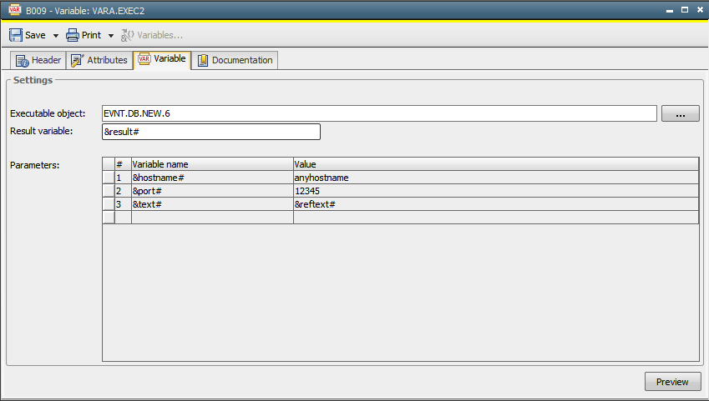Click the Save disk icon
Image resolution: width=709 pixels, height=401 pixels.
[16, 35]
